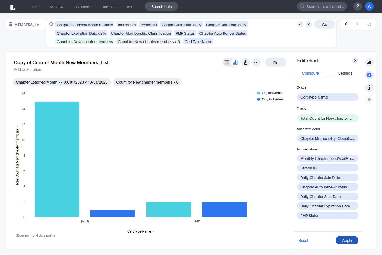Click the Go button
The width and height of the screenshot is (382, 255).
pyautogui.click(x=325, y=24)
